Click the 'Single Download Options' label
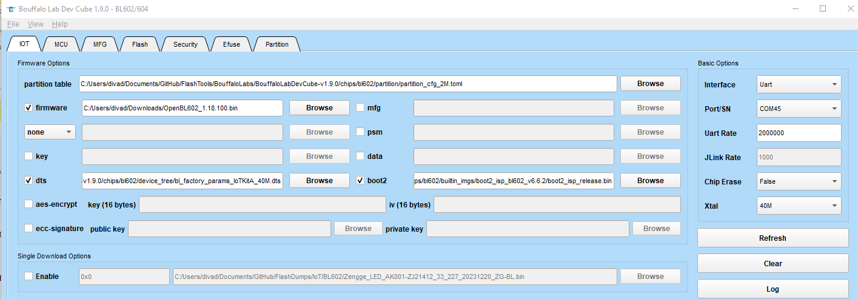The height and width of the screenshot is (299, 858). [54, 257]
